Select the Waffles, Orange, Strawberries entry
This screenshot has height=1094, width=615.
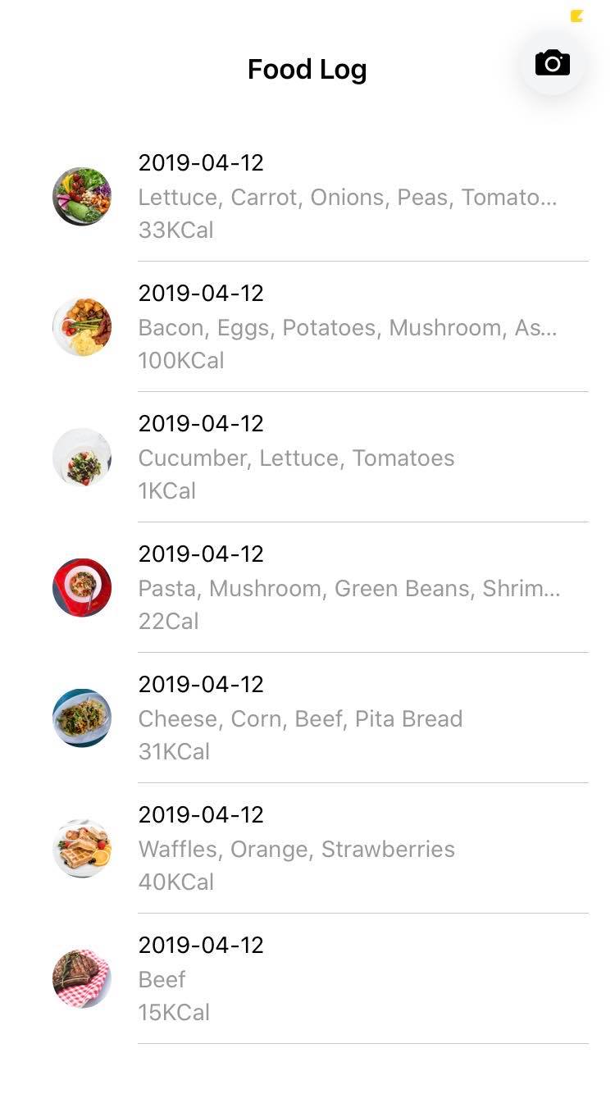[307, 849]
